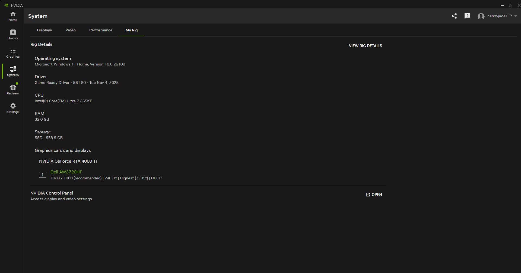Switch to the Displays tab
Viewport: 521px width, 273px height.
click(44, 30)
